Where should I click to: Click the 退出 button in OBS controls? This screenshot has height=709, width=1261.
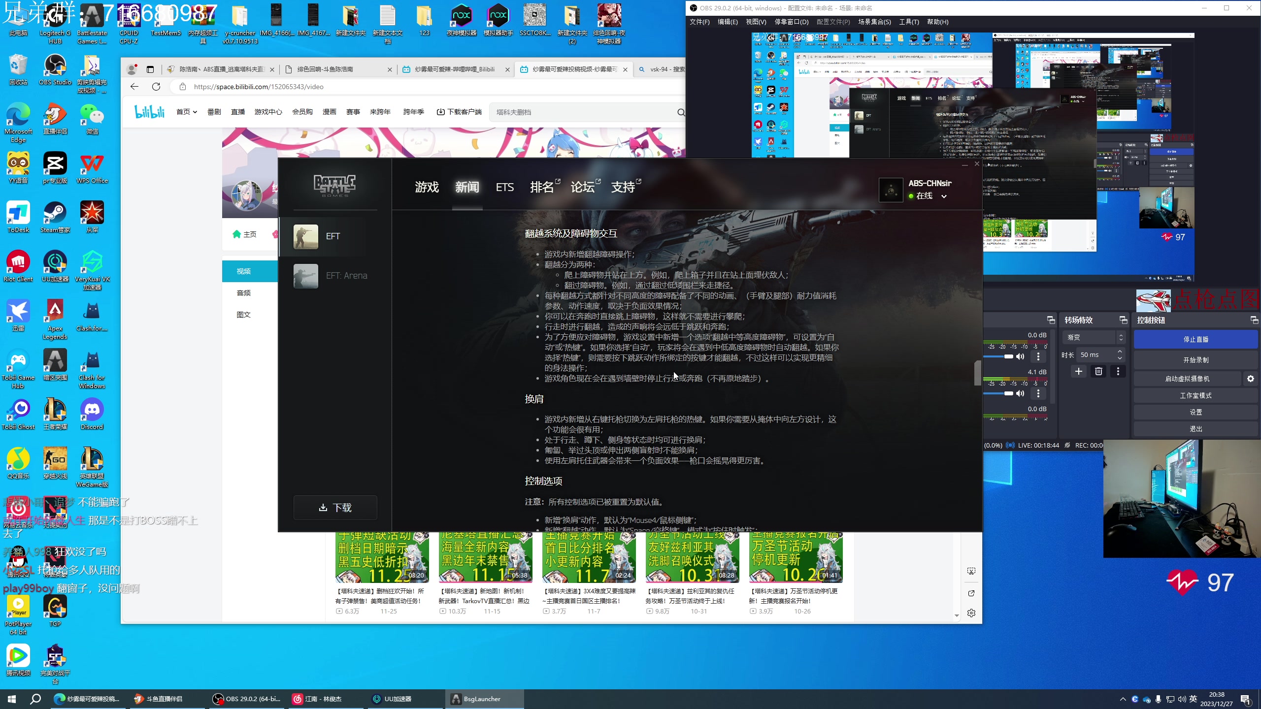click(1195, 429)
